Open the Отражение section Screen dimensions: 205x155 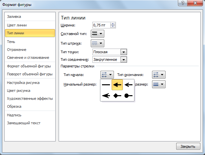coord(30,50)
